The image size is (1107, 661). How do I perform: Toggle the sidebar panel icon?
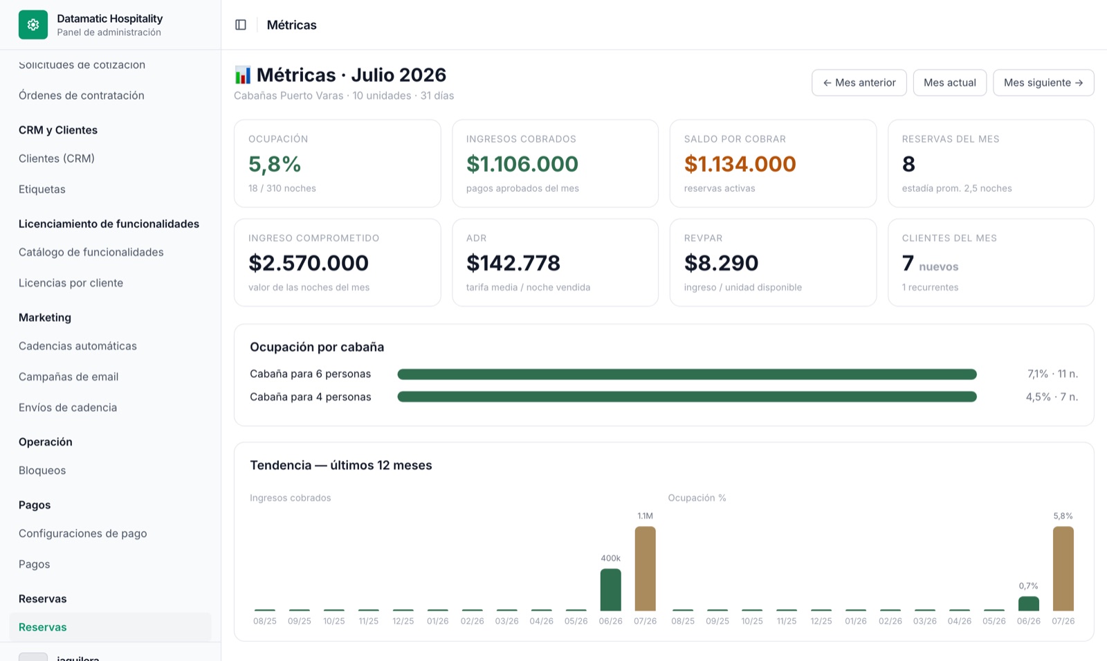(x=241, y=25)
